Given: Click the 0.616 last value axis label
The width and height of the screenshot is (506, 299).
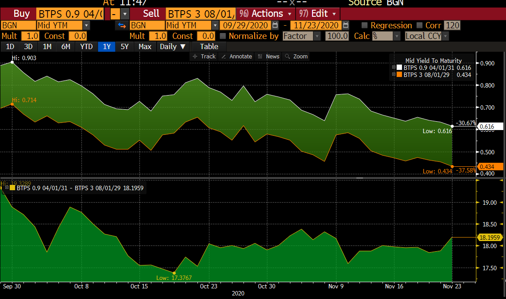Looking at the screenshot, I should [490, 126].
